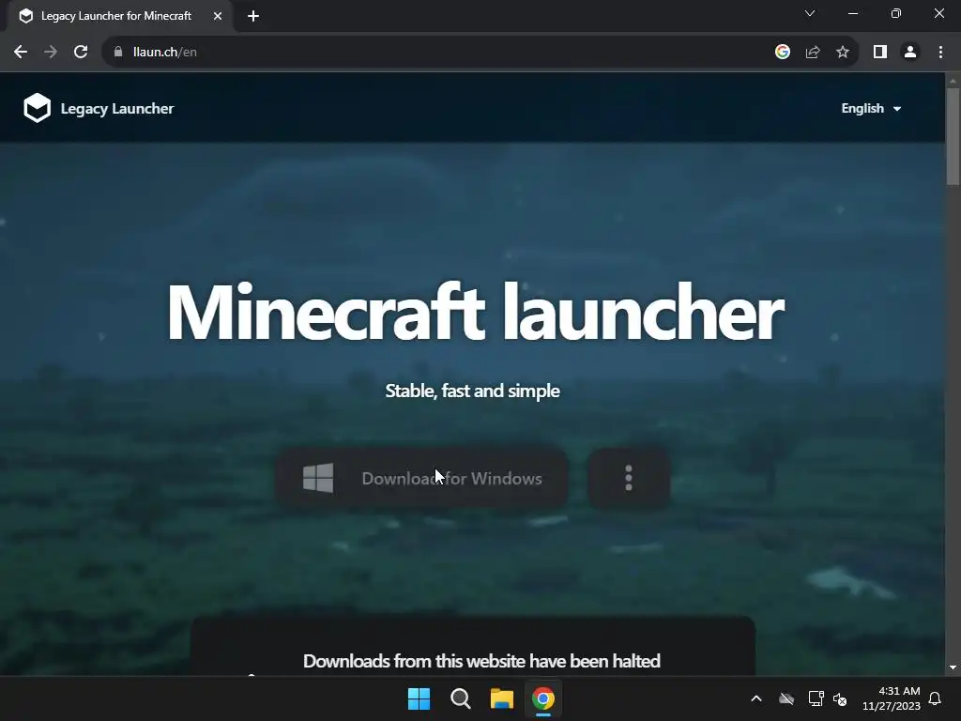Click the OneDrive cloud tray icon
961x721 pixels.
[x=786, y=698]
